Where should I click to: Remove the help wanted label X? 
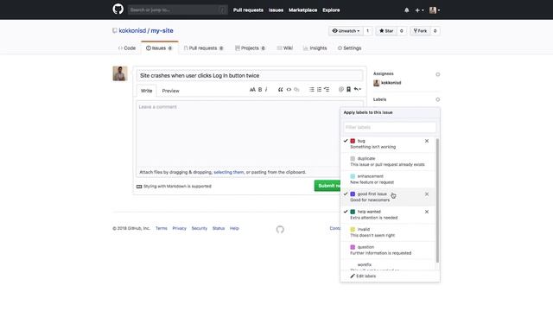(x=427, y=212)
